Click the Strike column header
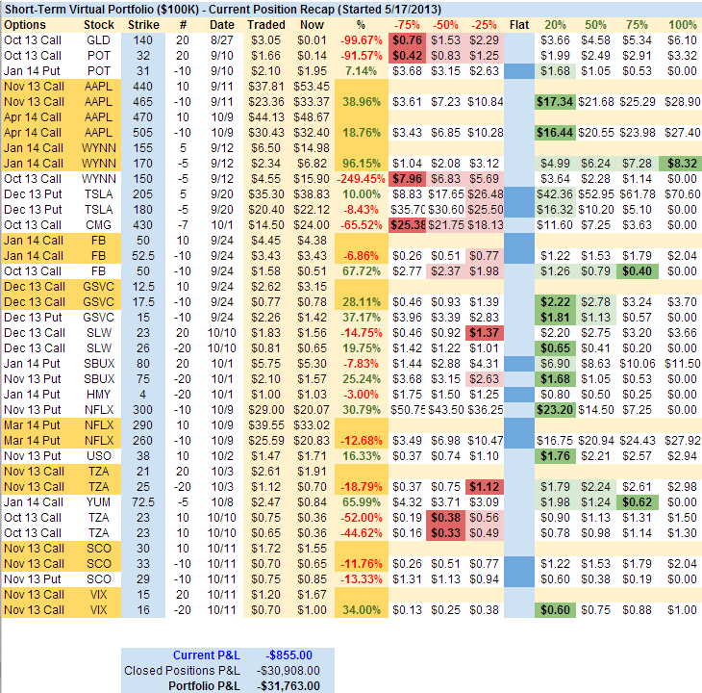The height and width of the screenshot is (693, 702). (x=143, y=24)
